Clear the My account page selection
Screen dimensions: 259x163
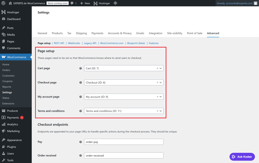(x=157, y=97)
